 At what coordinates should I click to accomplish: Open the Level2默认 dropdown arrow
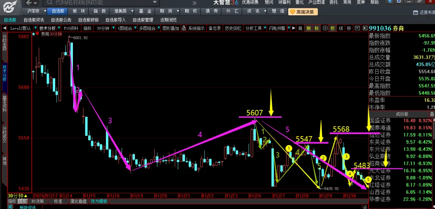coord(35,28)
